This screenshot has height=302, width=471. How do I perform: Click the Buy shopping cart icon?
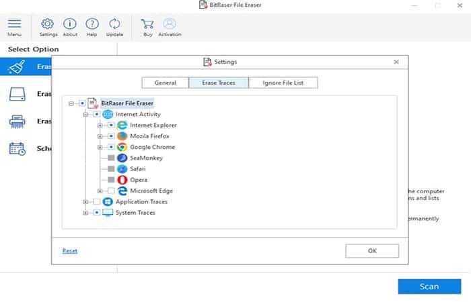(x=147, y=23)
